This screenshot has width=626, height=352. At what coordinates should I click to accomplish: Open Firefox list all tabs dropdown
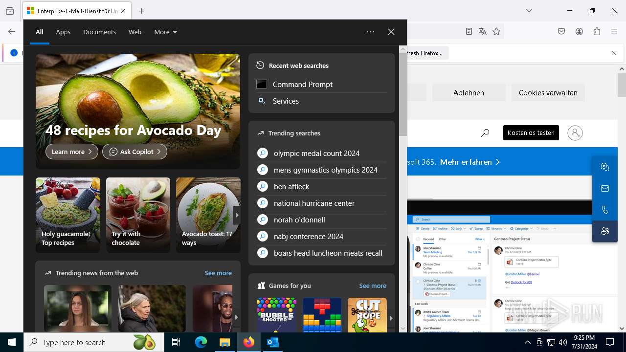[529, 11]
